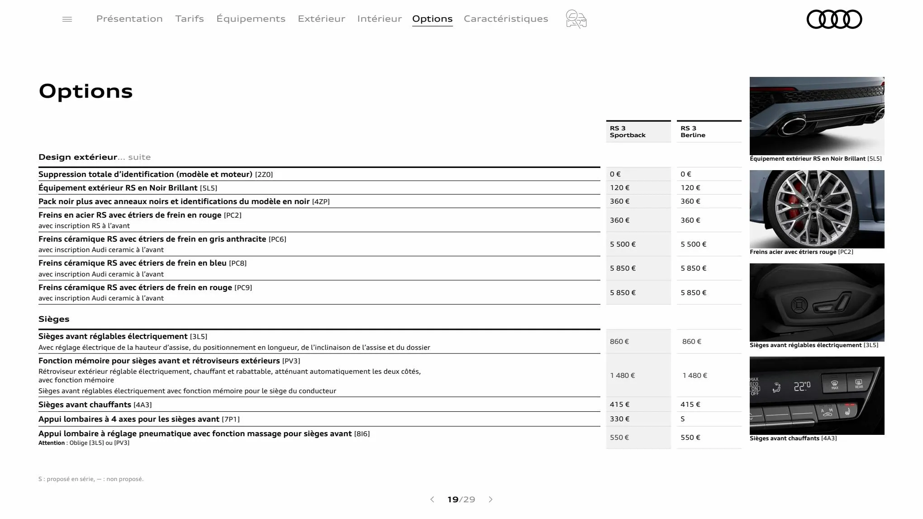
Task: Click Sportback price 330 € for 7P1
Action: pos(619,419)
